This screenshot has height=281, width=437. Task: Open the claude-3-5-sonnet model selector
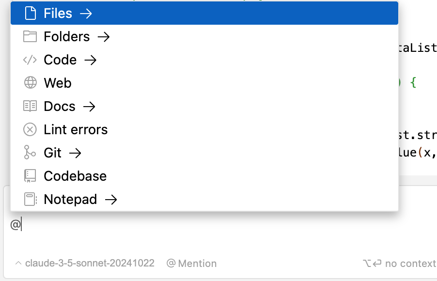85,263
